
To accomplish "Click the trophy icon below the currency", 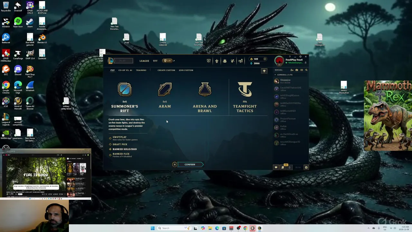I will point(264,71).
